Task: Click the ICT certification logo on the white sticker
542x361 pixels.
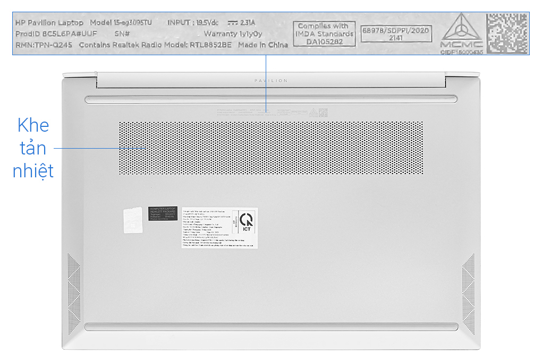Action: pos(246,221)
